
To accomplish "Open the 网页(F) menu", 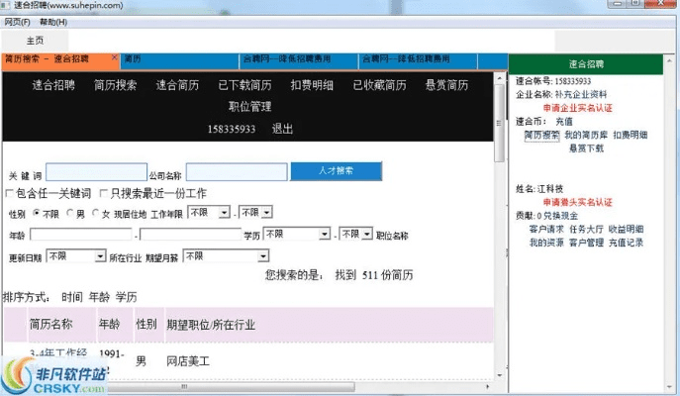I will tap(17, 22).
